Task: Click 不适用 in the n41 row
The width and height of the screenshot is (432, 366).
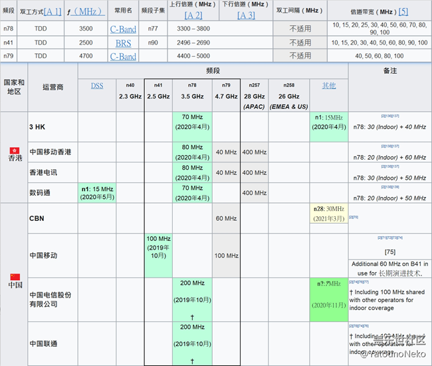Action: (x=300, y=43)
